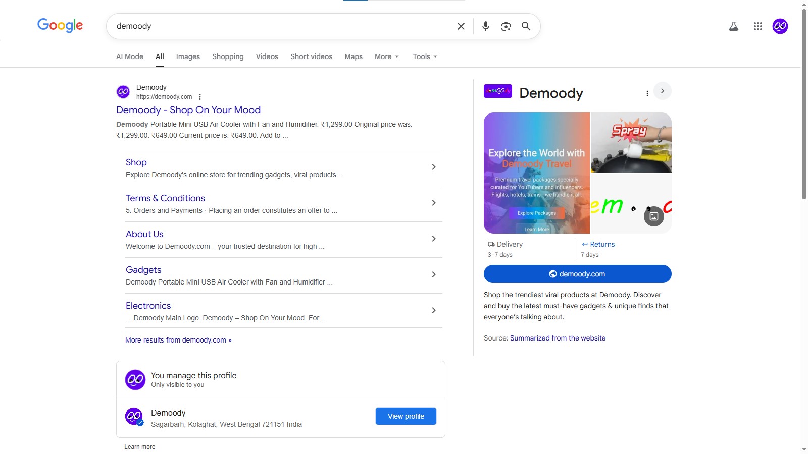Open the Google apps grid

[757, 26]
